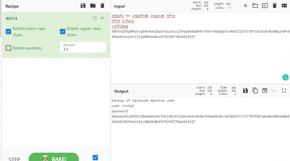Image resolution: width=290 pixels, height=161 pixels.
Task: Click the green BAKE! button
Action: pos(53,157)
